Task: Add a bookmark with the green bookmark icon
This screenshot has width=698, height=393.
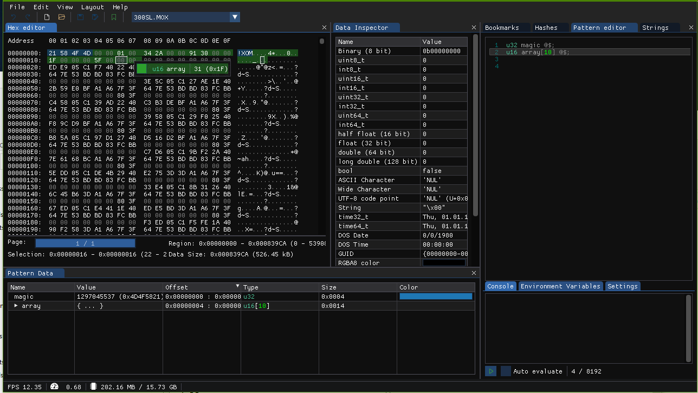Action: pyautogui.click(x=113, y=17)
